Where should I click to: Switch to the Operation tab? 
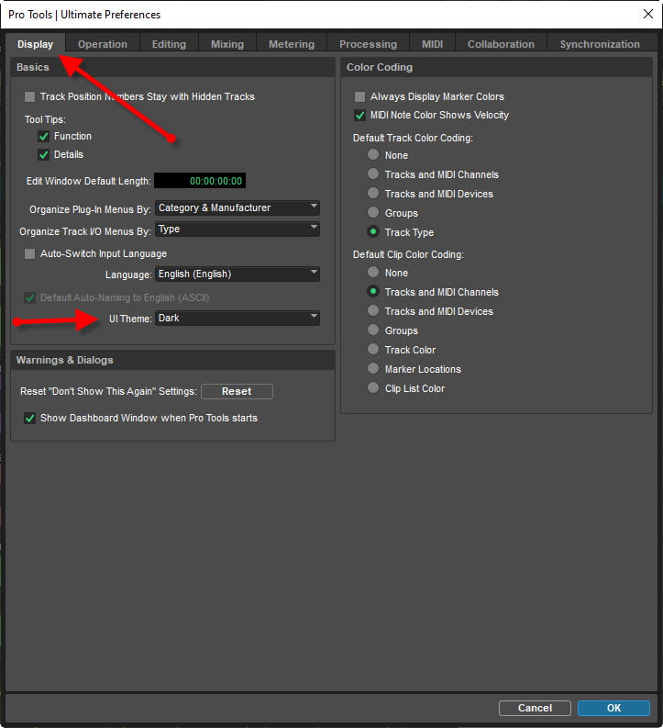(103, 44)
